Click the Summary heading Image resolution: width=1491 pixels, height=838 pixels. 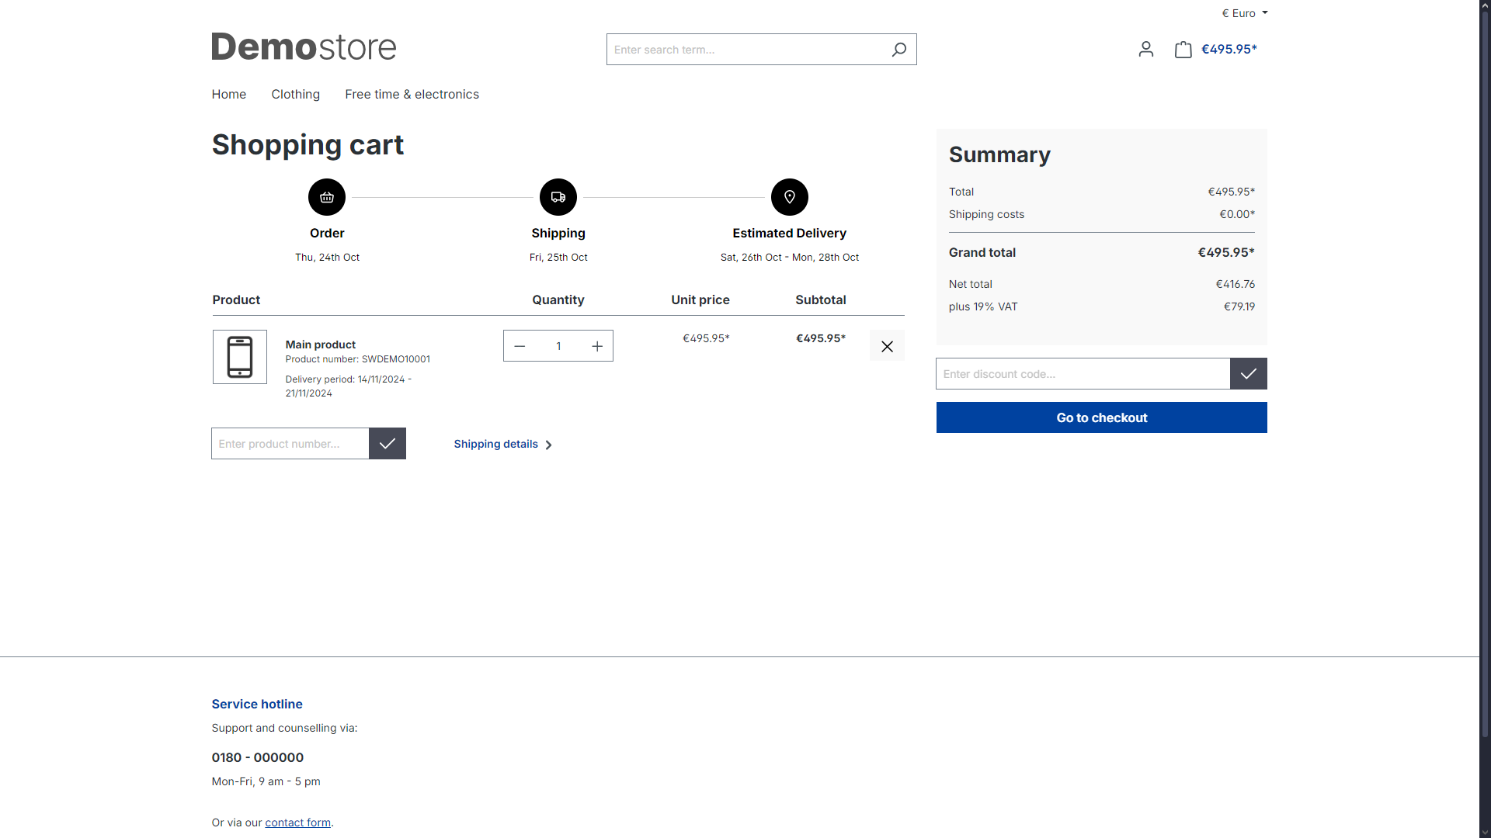[x=999, y=154]
